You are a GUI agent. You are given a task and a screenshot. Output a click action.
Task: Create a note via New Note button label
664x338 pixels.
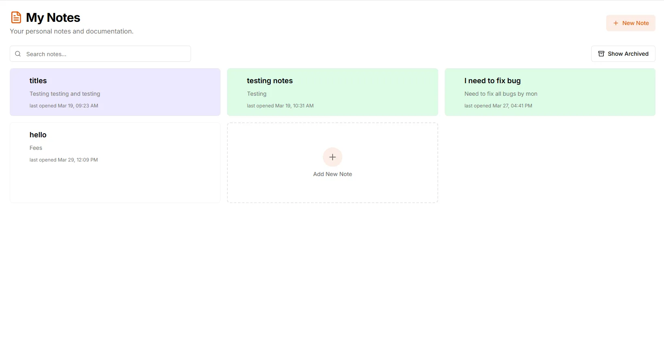point(635,23)
